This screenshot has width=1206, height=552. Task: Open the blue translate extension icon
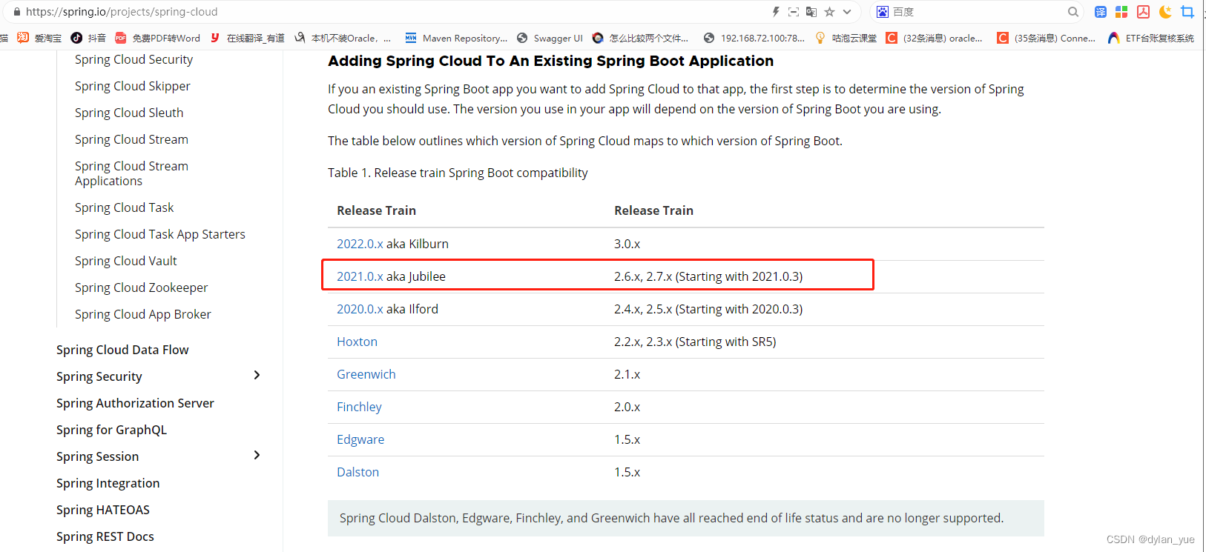click(x=1101, y=12)
